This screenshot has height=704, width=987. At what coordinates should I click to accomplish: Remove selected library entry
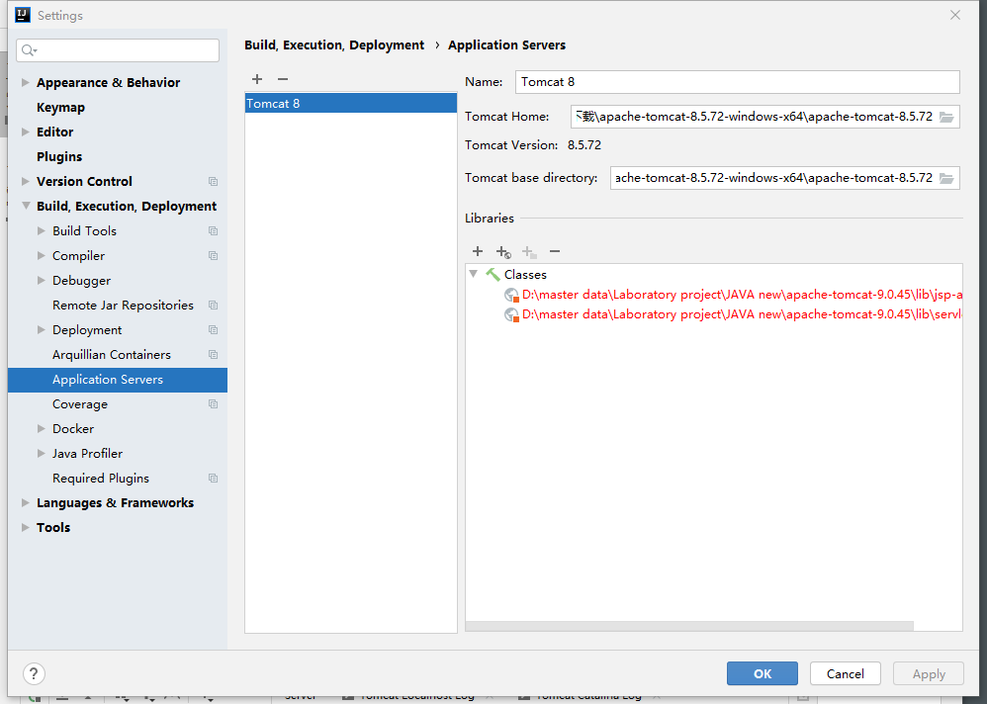pyautogui.click(x=555, y=252)
